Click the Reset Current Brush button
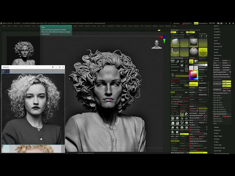Image resolution: width=235 pixels, height=176 pixels. (180, 58)
